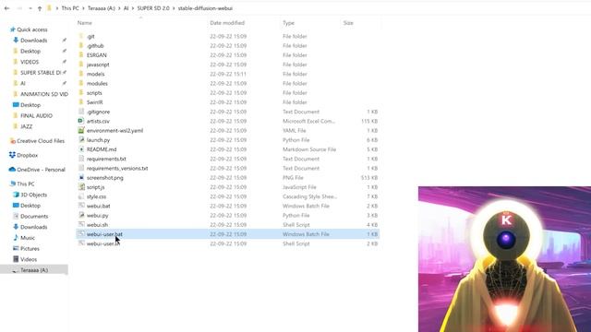Click the environment-wsl2.yaml file icon
The width and height of the screenshot is (591, 332).
80,130
